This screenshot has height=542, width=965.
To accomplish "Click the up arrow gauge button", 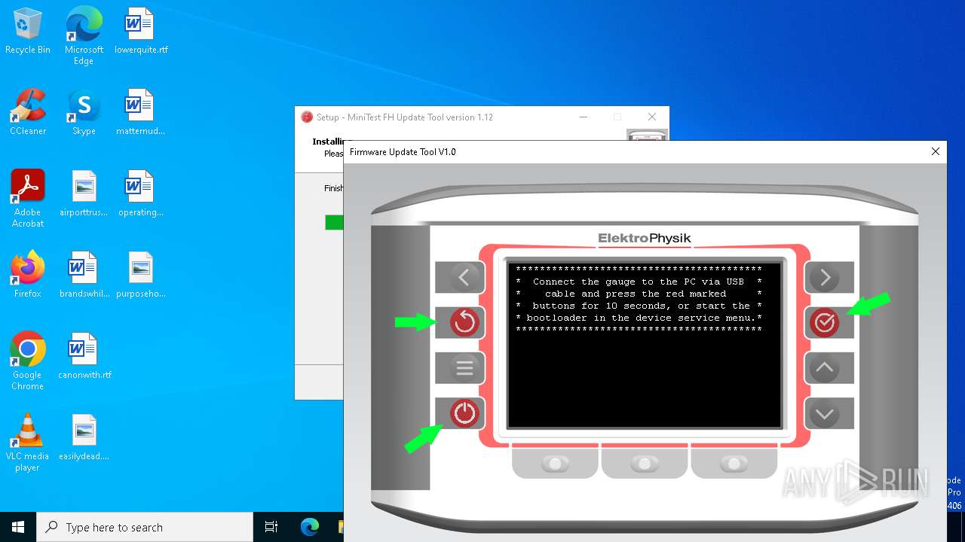I will coord(829,368).
